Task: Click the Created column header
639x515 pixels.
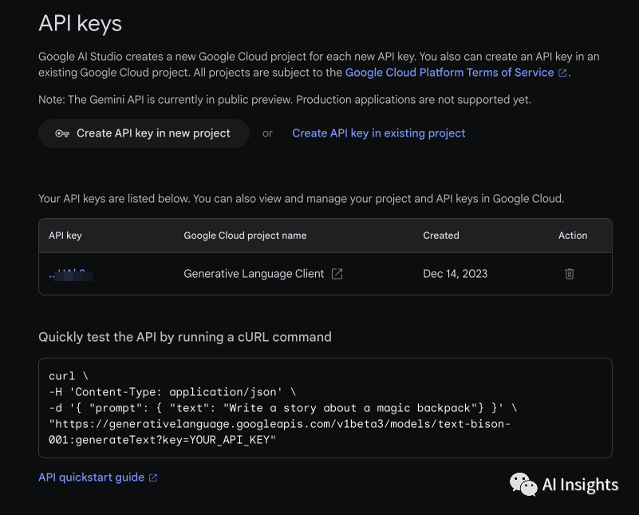Action: coord(440,236)
